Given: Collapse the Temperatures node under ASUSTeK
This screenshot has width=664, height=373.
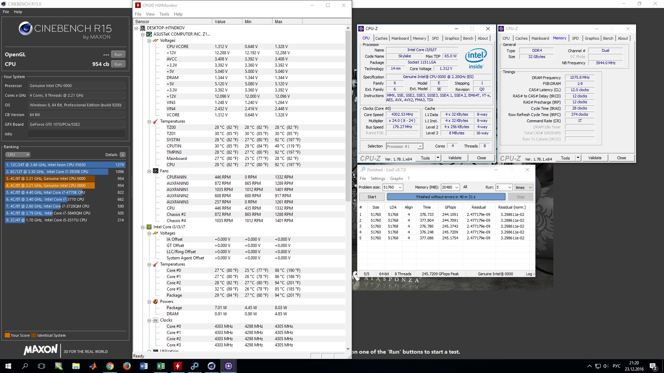Looking at the screenshot, I should [x=149, y=122].
